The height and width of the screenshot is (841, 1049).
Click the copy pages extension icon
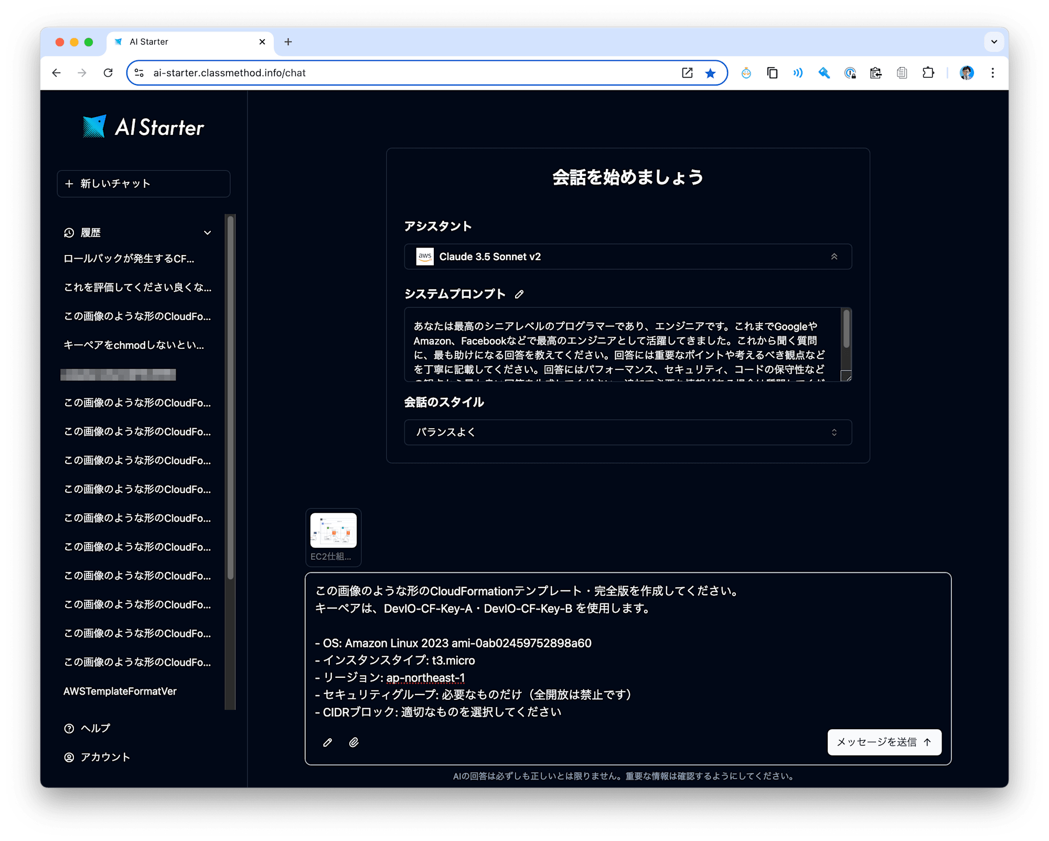(x=772, y=73)
